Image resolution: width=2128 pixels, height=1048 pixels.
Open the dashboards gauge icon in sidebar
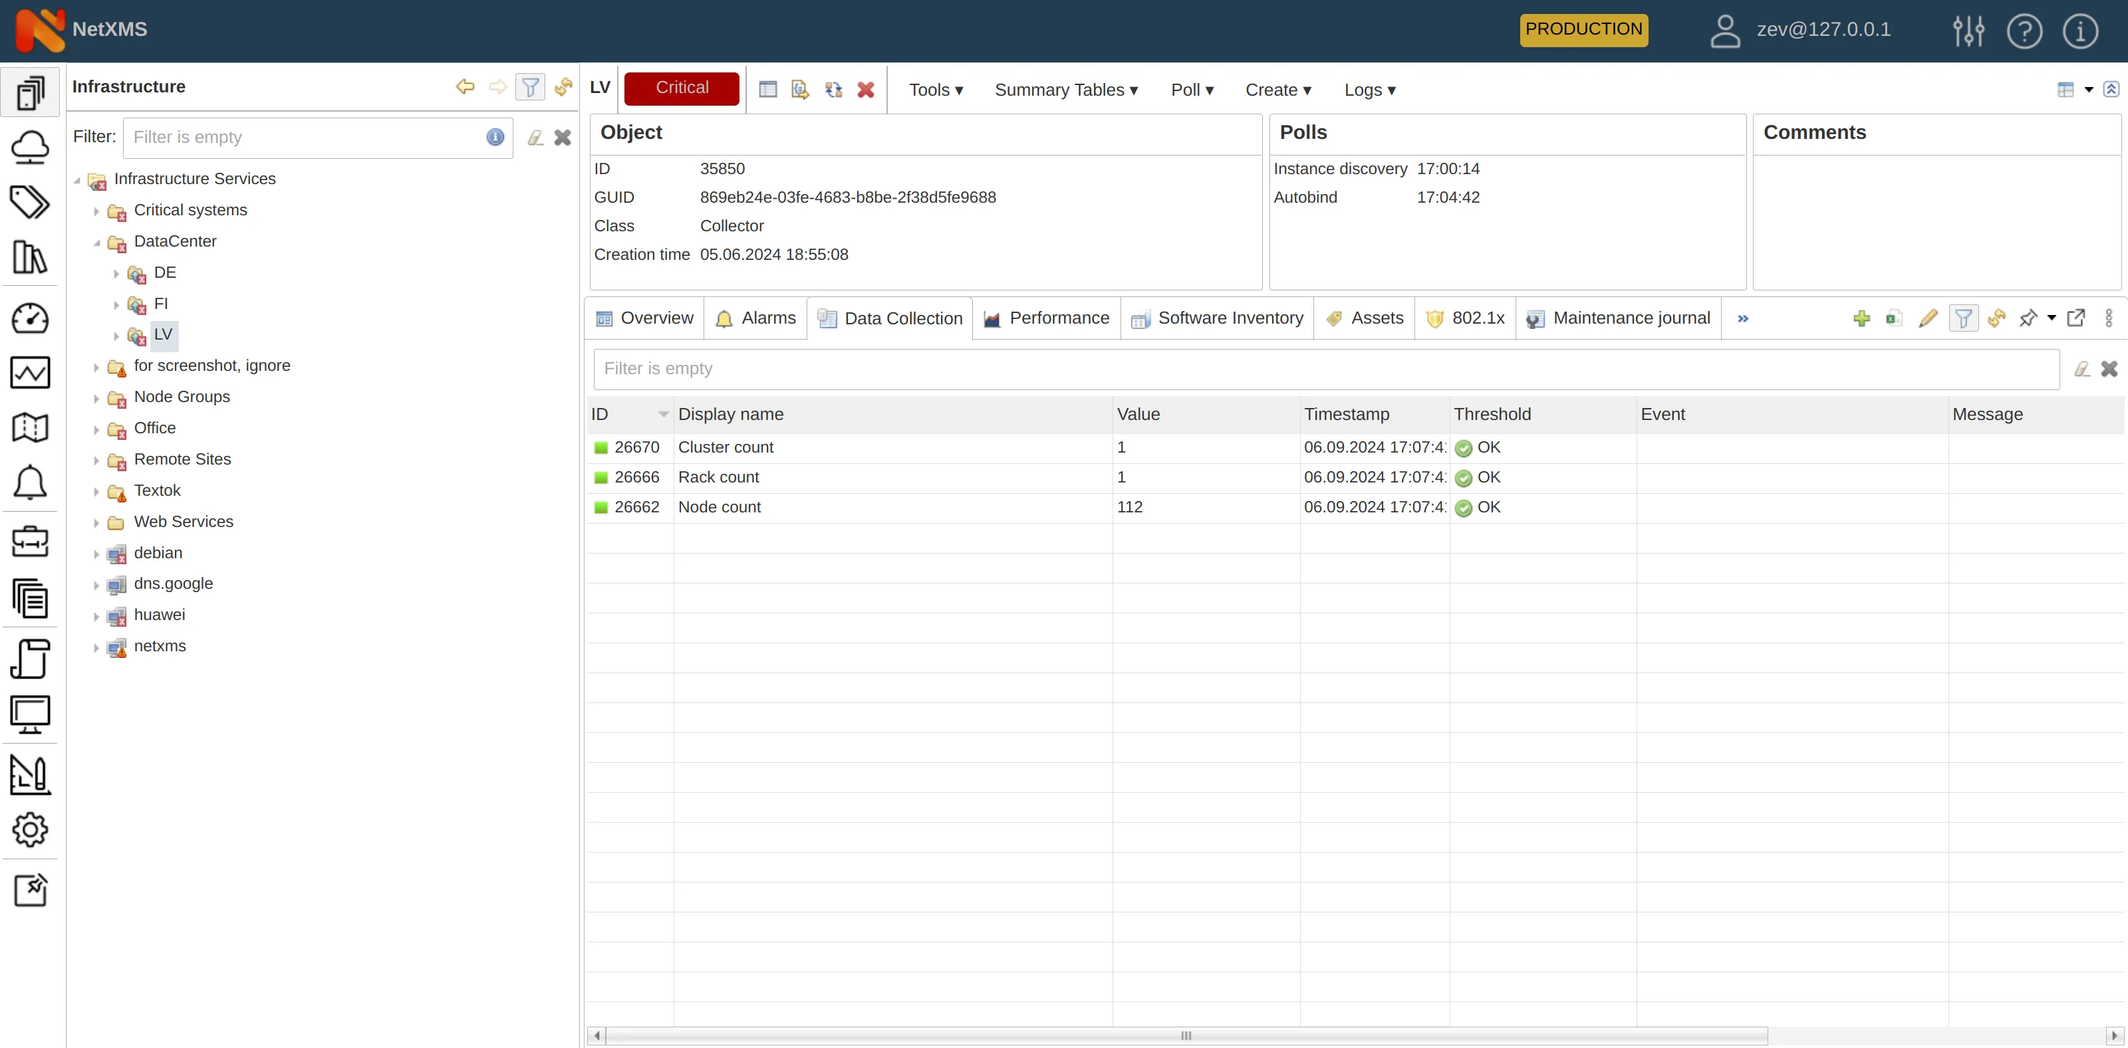pos(31,318)
